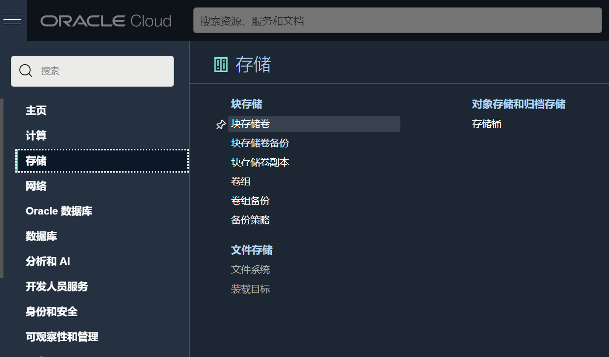Open 分析和 AI category
The width and height of the screenshot is (609, 357).
point(47,261)
